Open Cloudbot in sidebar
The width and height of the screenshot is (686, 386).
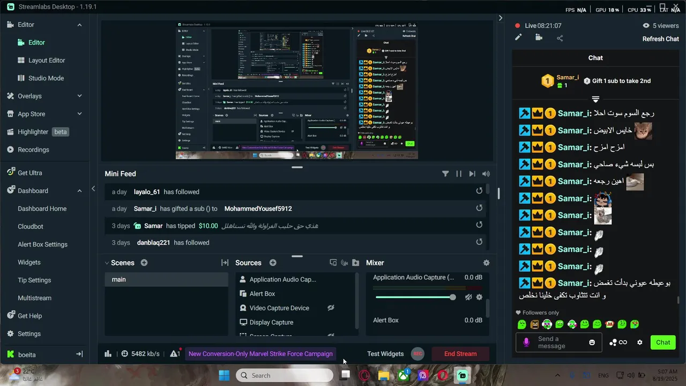[x=31, y=227]
